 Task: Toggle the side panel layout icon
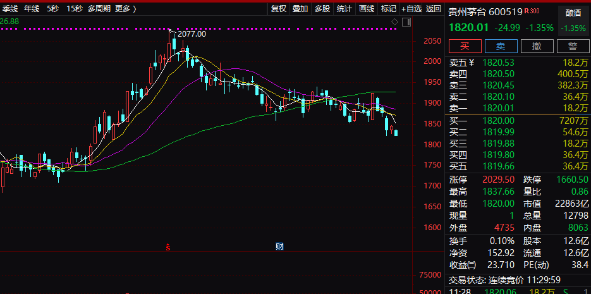(x=406, y=22)
